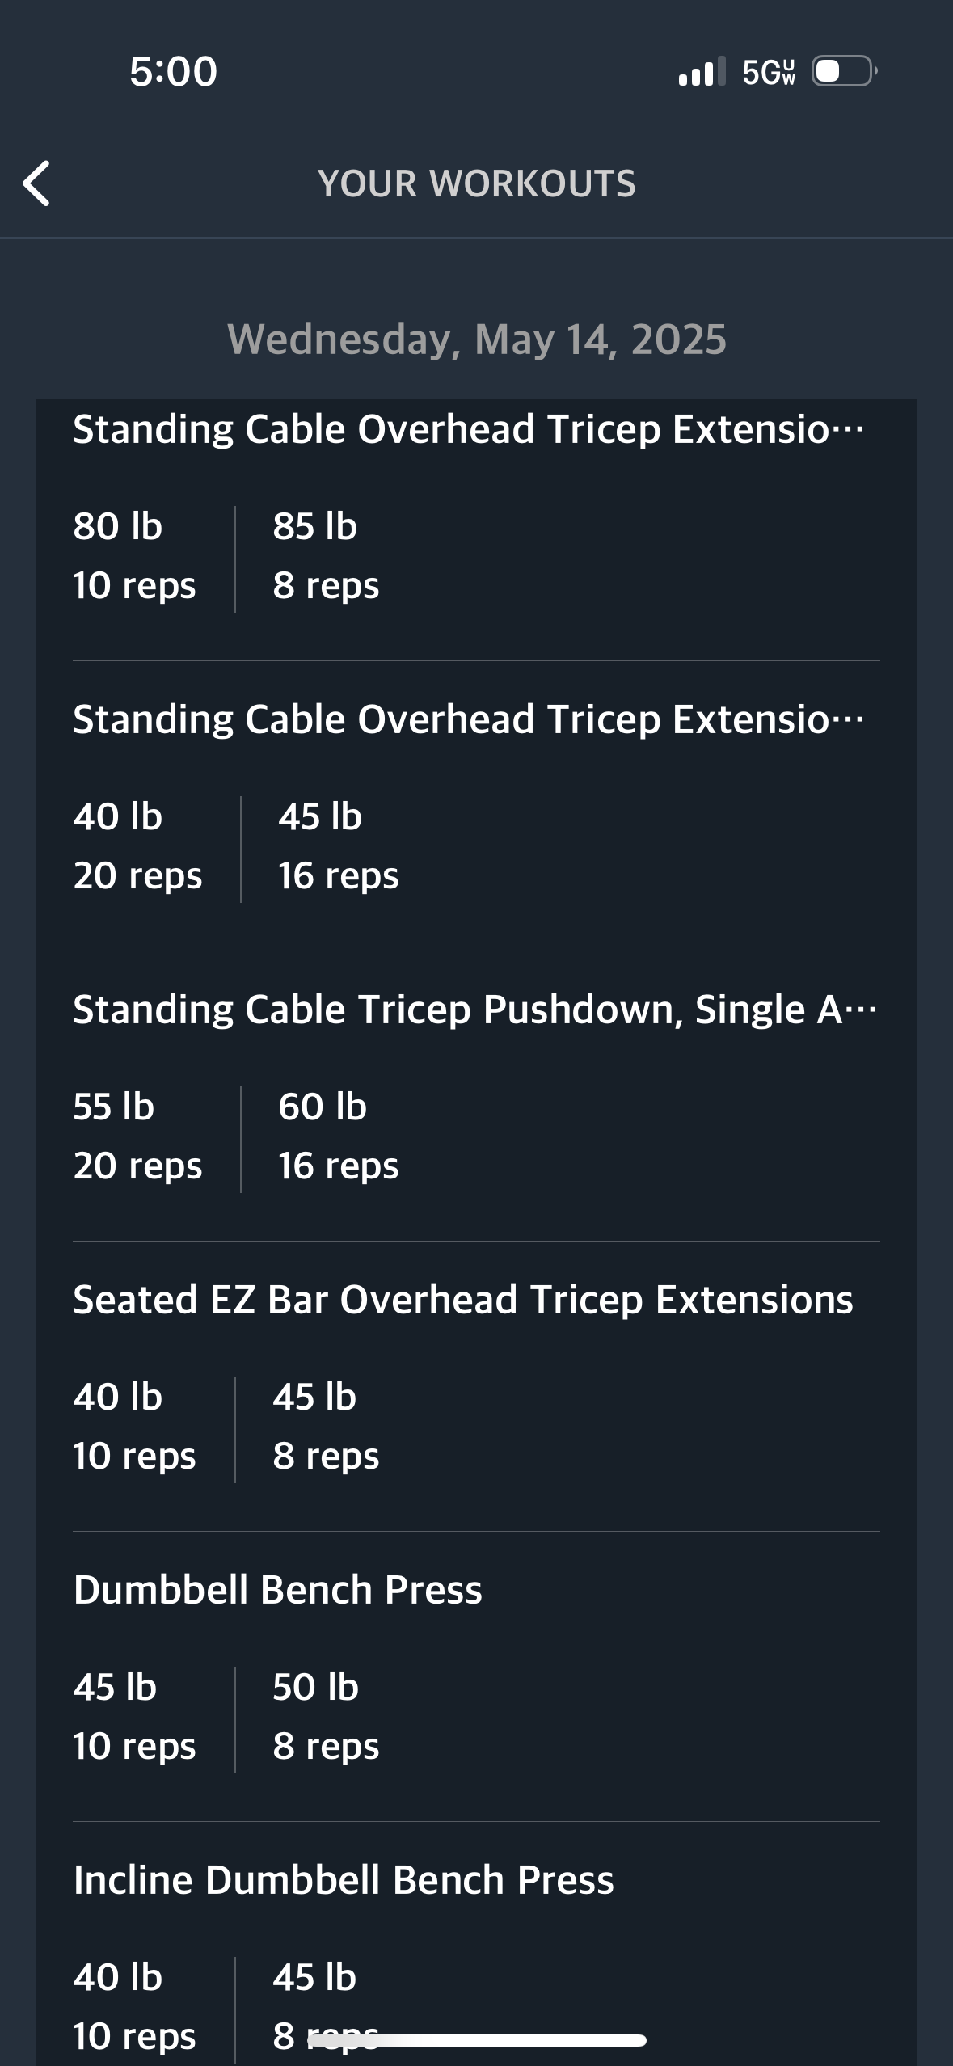Viewport: 953px width, 2066px height.
Task: Select the 40 lb, 20 reps set
Action: (x=137, y=846)
